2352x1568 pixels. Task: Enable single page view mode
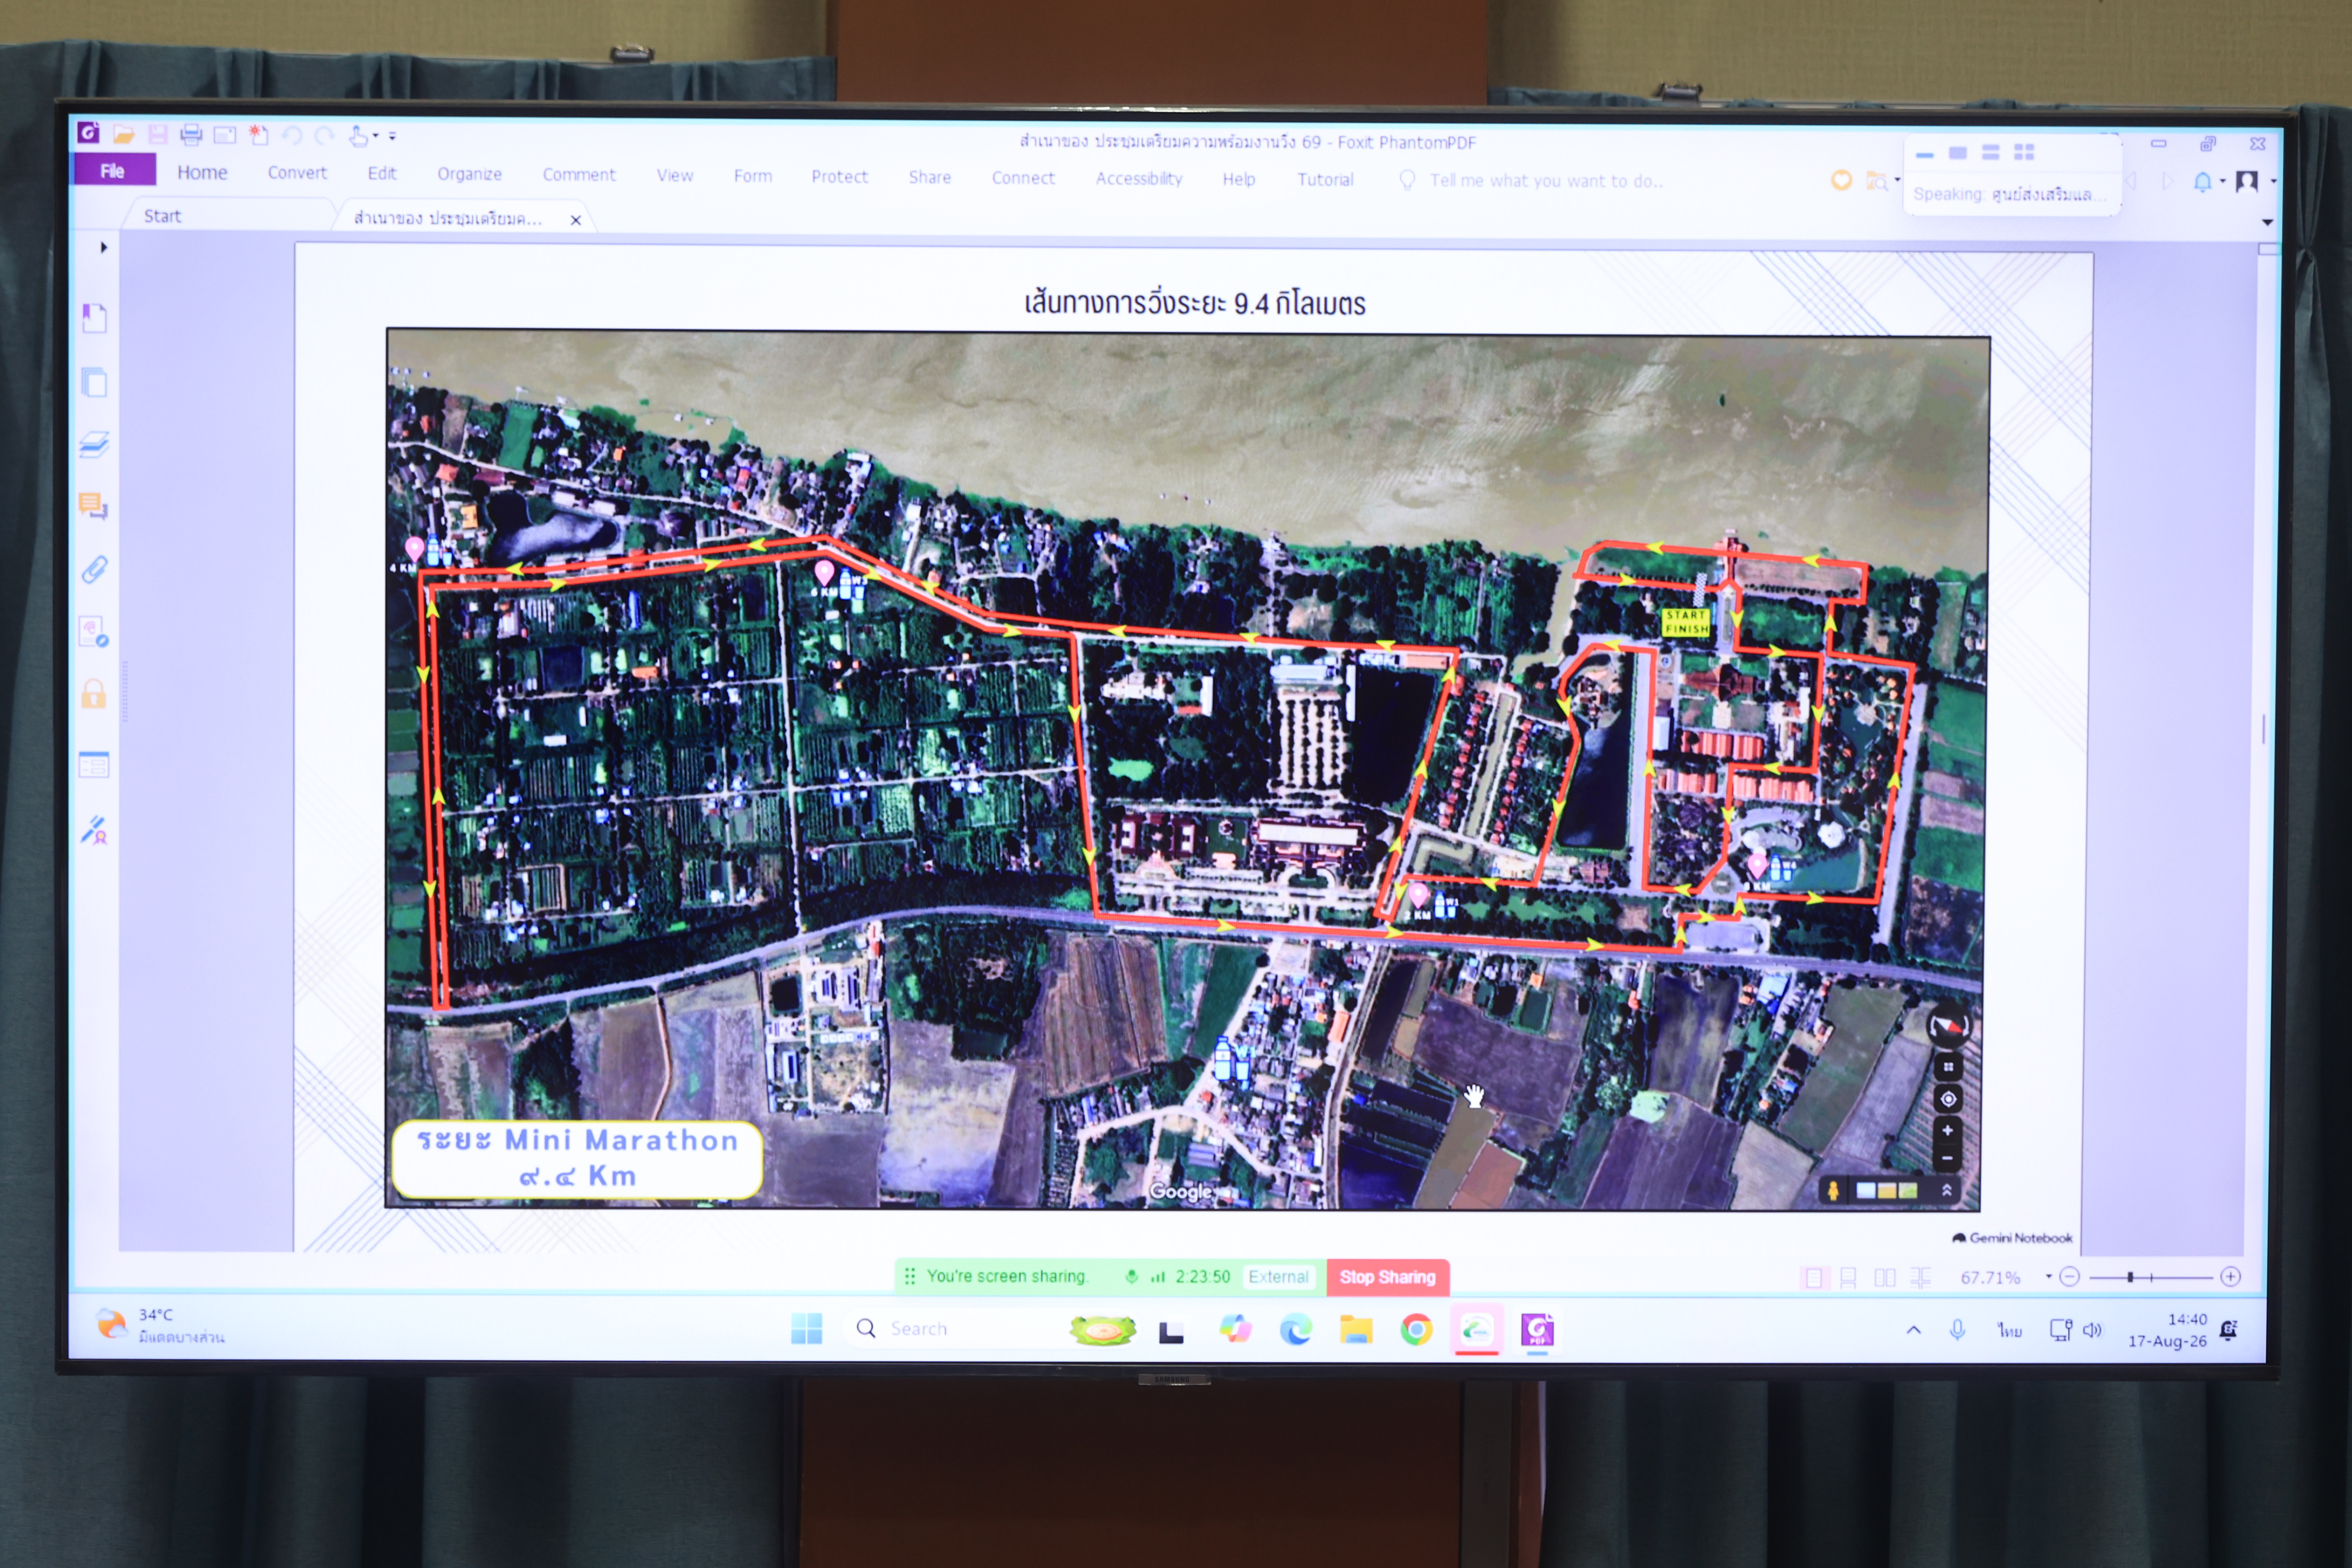pyautogui.click(x=1813, y=1278)
